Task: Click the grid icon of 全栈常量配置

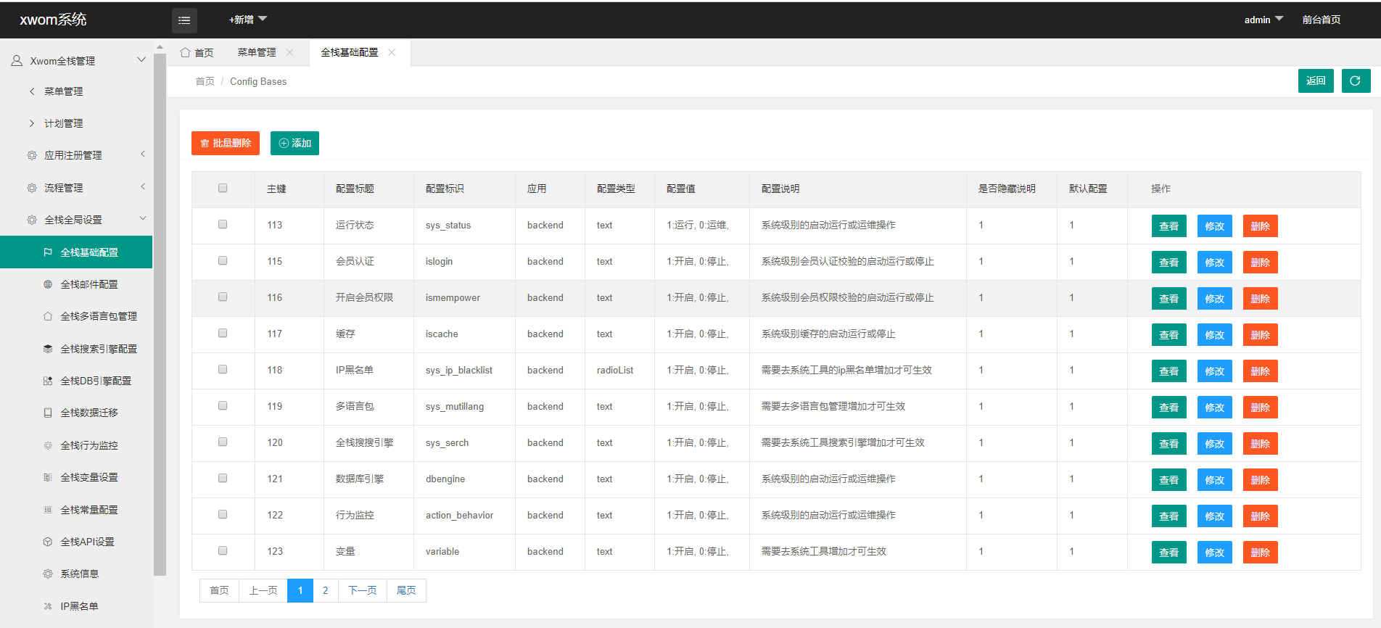Action: click(48, 510)
